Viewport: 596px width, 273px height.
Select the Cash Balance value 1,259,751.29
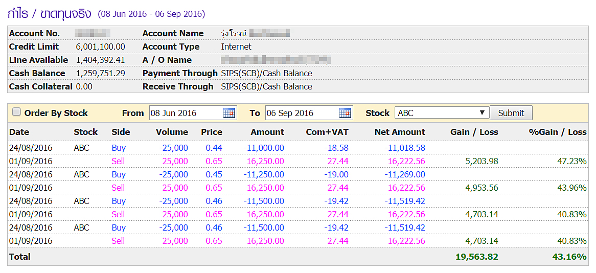100,73
